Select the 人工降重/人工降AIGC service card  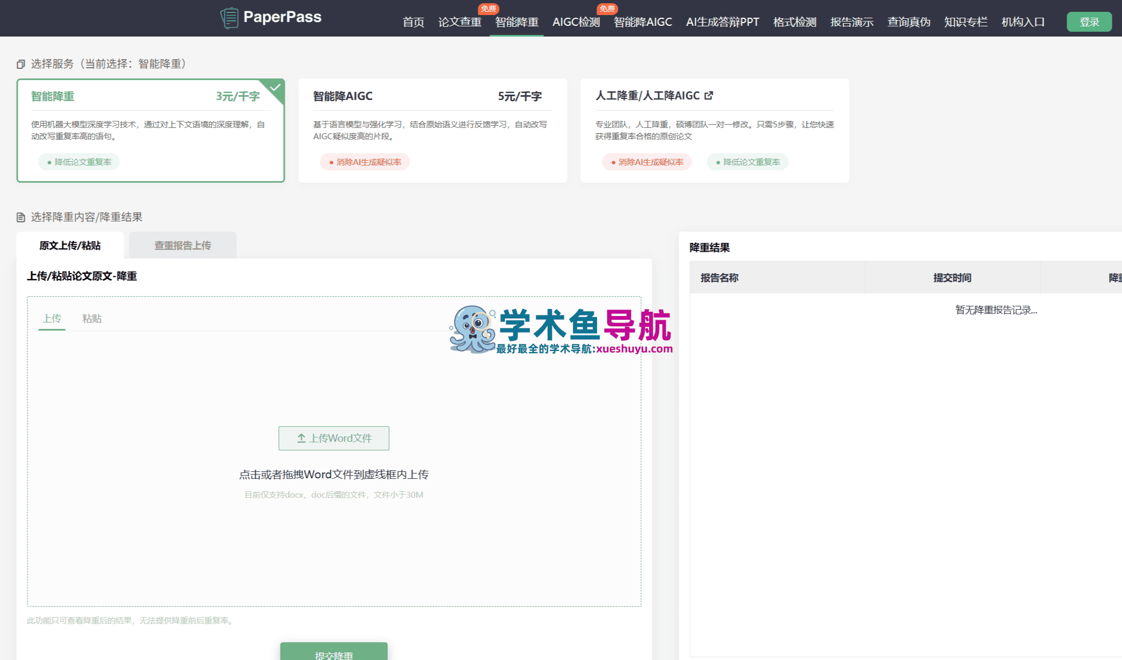click(x=714, y=129)
